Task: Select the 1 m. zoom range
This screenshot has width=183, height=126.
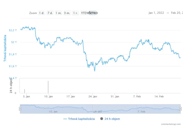Action: pyautogui.click(x=59, y=13)
